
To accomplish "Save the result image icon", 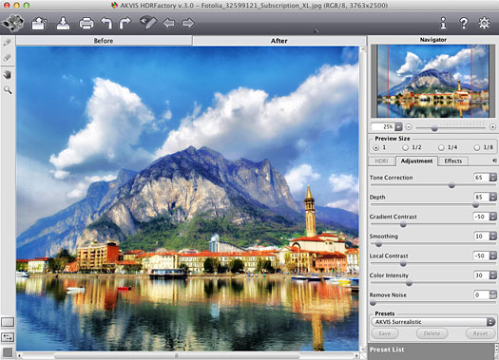I will point(63,24).
